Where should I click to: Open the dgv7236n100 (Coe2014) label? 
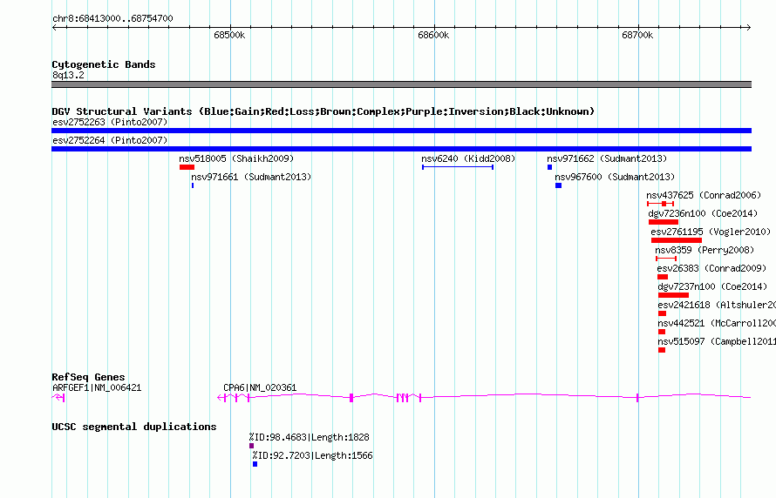pyautogui.click(x=703, y=213)
